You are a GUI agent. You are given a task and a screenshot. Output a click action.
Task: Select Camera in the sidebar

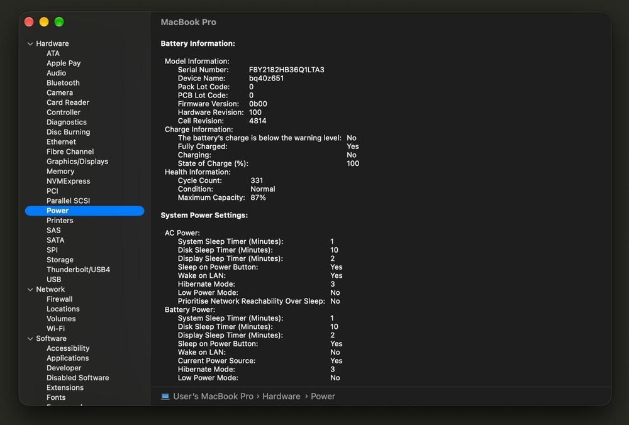point(60,92)
